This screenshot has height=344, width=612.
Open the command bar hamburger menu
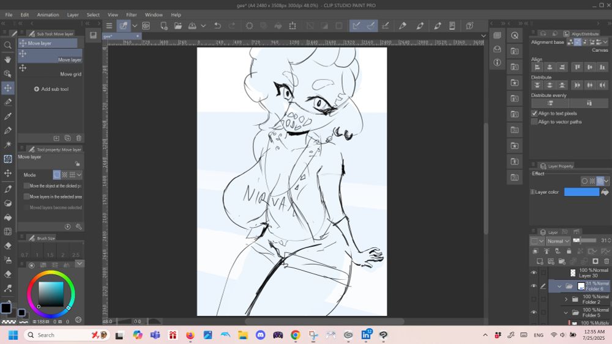(x=110, y=26)
